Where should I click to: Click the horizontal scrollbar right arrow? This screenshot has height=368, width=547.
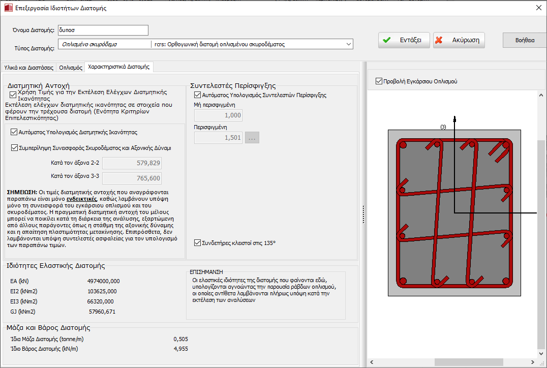[x=532, y=362]
